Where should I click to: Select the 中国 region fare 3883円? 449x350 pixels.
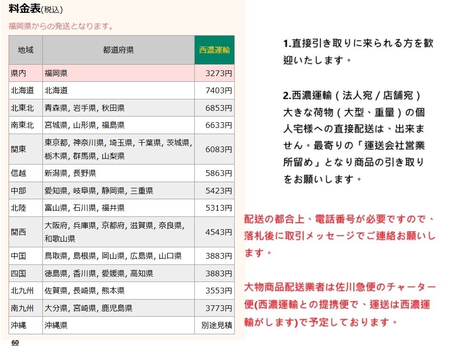[214, 255]
